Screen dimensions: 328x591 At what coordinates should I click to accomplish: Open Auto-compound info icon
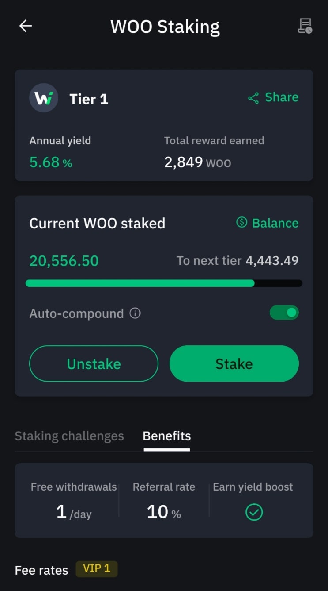135,313
